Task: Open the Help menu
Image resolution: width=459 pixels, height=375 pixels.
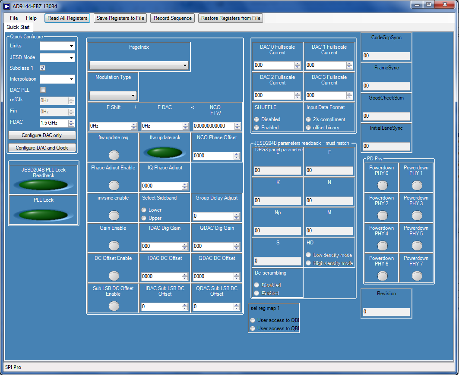Action: (31, 18)
